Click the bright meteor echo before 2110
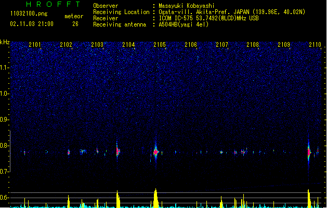The width and height of the screenshot is (327, 208). click(309, 152)
